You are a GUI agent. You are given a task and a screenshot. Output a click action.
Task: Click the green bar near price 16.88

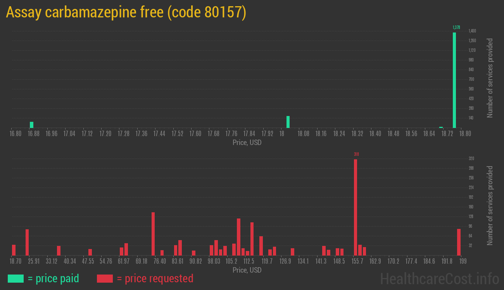click(31, 125)
